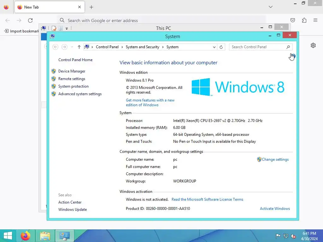Viewport: 323px width, 242px height.
Task: Click the System and Security breadcrumb
Action: point(143,47)
